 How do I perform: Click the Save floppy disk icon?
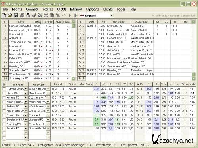coord(16,15)
